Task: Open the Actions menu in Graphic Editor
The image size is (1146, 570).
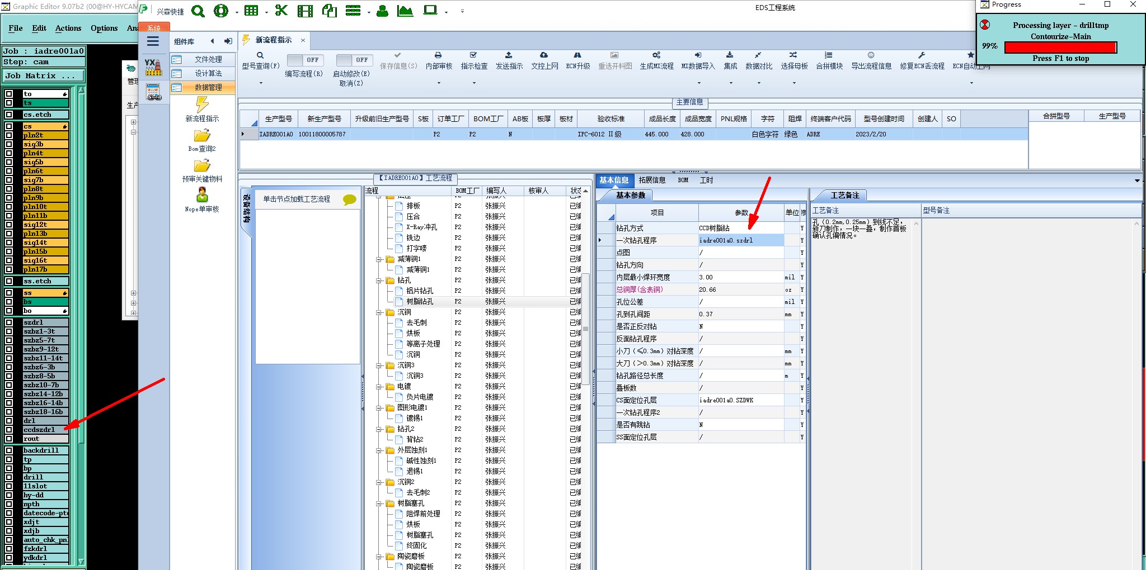Action: (x=68, y=28)
